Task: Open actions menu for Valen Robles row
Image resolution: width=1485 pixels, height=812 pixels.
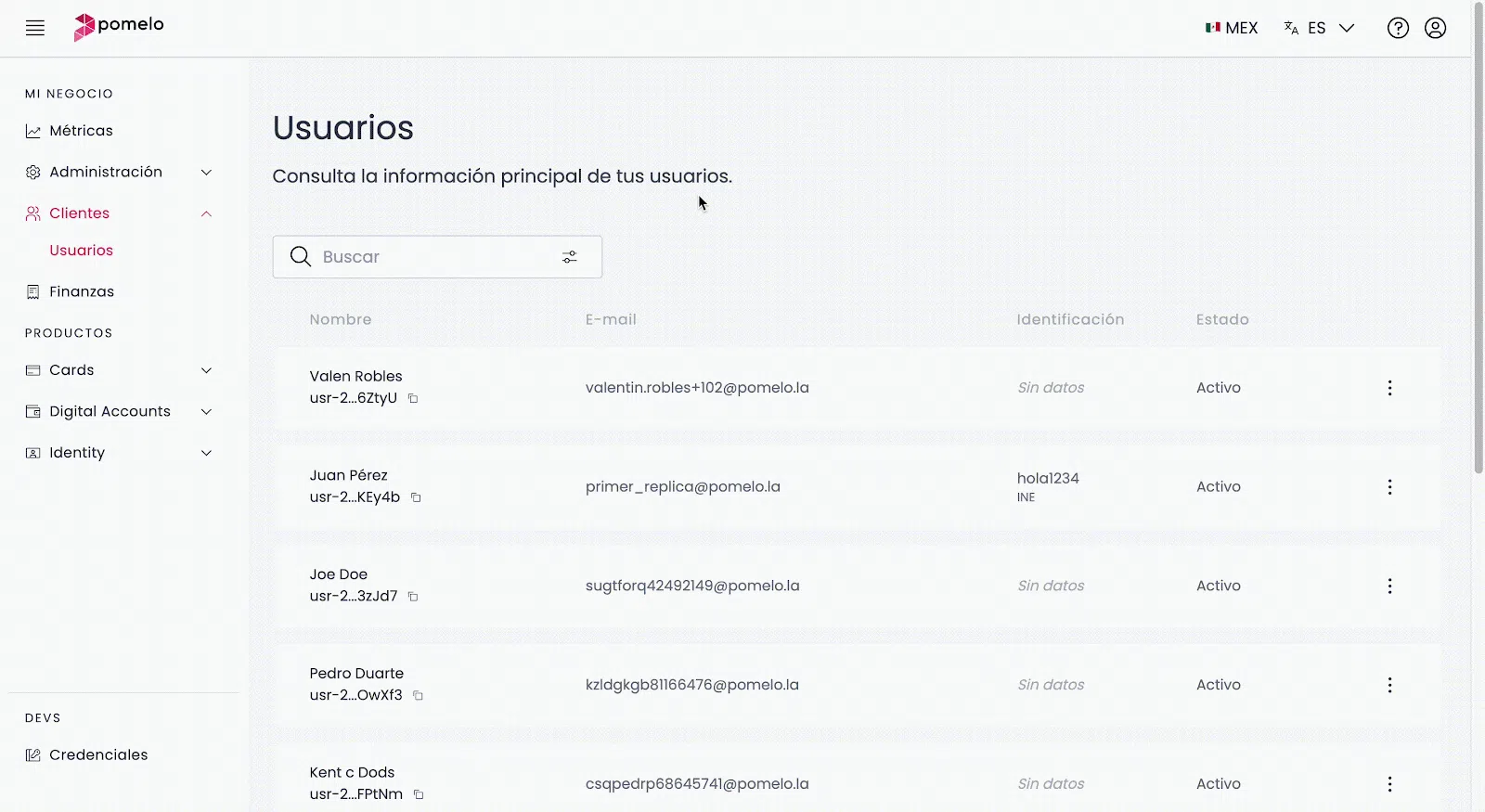Action: [x=1389, y=388]
